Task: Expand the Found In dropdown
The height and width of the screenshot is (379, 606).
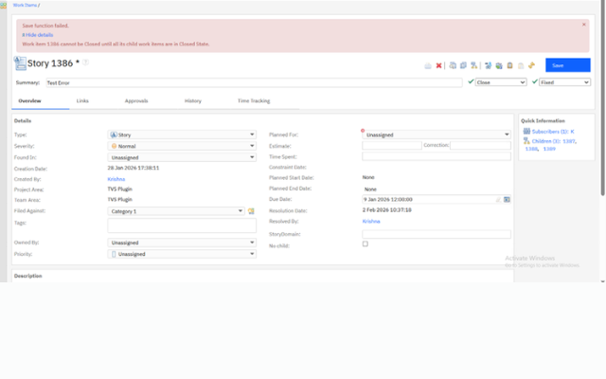Action: tap(182, 157)
